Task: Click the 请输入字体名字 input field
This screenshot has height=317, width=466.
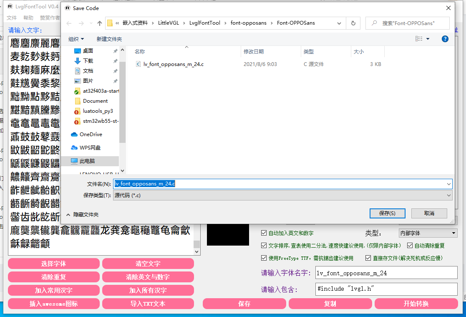Action: click(x=386, y=273)
